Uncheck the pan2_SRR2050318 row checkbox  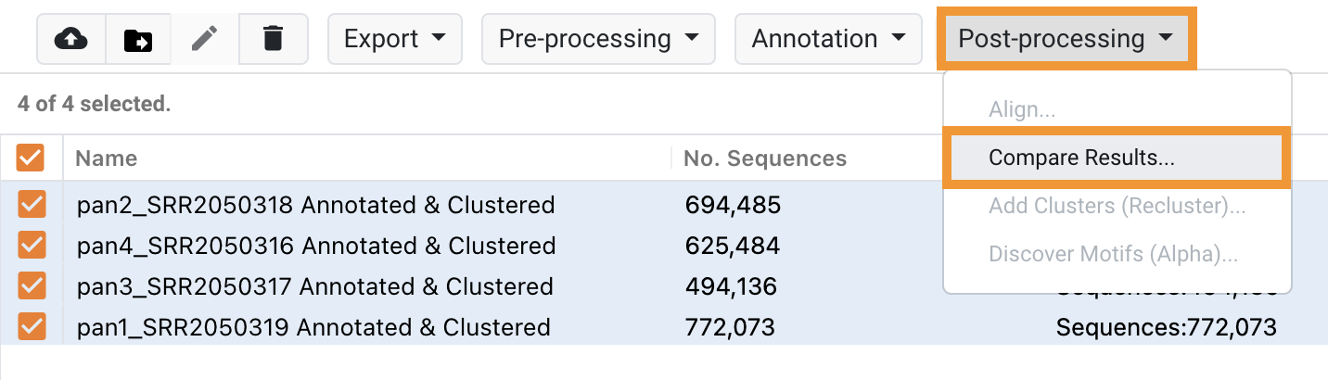pos(32,205)
